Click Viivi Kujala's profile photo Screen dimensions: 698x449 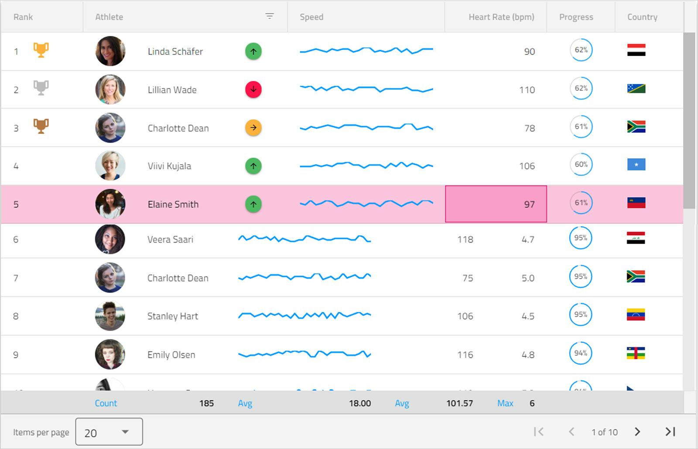coord(110,166)
